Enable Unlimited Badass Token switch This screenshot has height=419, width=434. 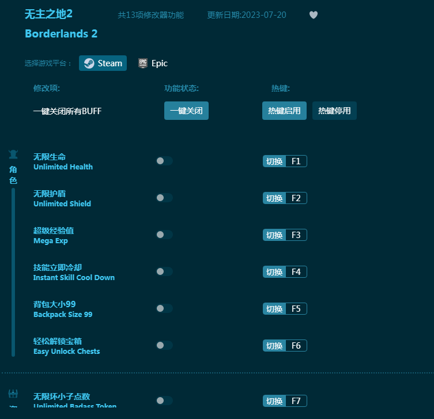coord(164,401)
